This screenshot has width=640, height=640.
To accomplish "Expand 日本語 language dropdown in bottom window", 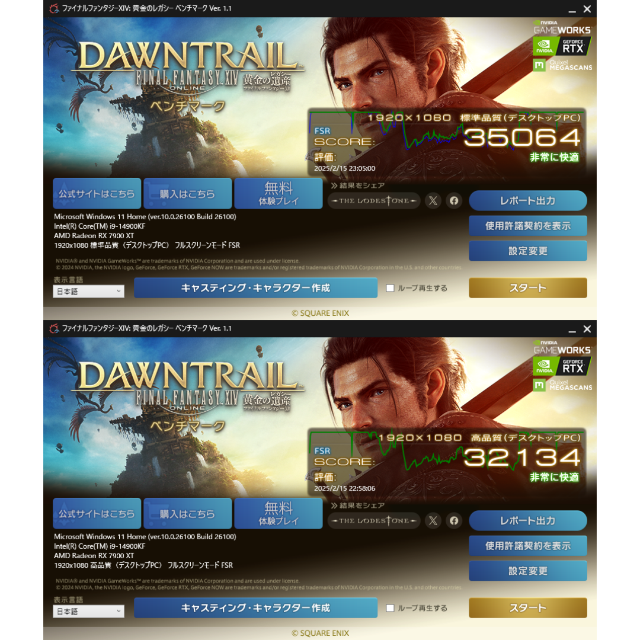I will (88, 612).
